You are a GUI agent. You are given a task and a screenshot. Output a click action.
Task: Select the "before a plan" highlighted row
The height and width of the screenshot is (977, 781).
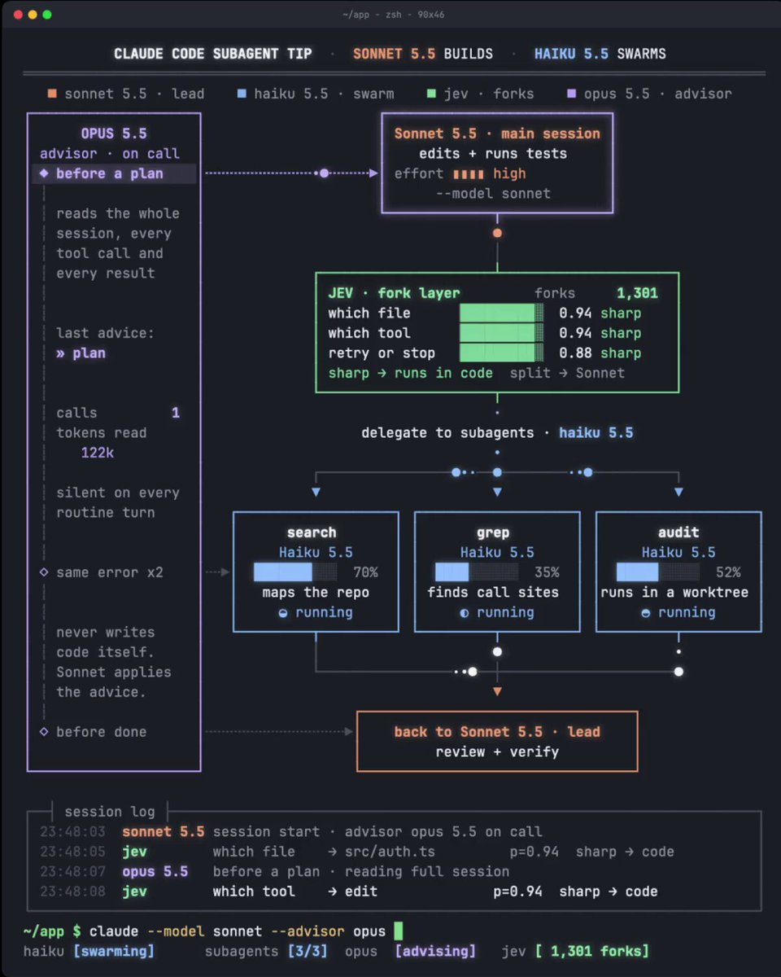pyautogui.click(x=114, y=173)
